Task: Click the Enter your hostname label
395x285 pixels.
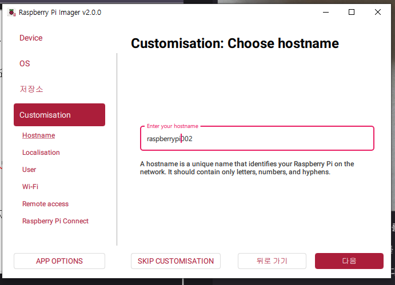Action: [x=173, y=126]
